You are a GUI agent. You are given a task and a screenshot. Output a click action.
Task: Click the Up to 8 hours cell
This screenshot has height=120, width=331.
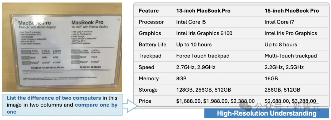pyautogui.click(x=281, y=45)
